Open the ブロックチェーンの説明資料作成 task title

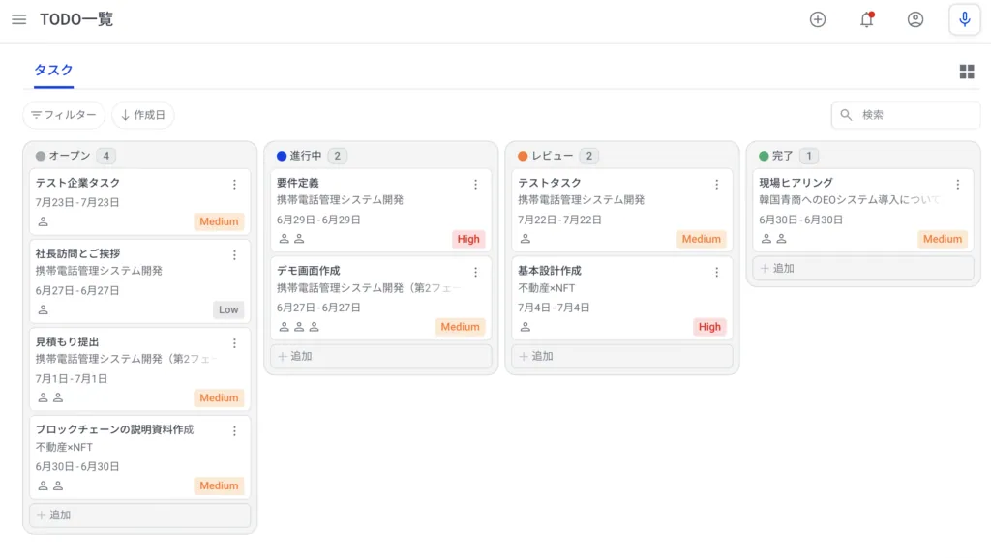tap(114, 429)
